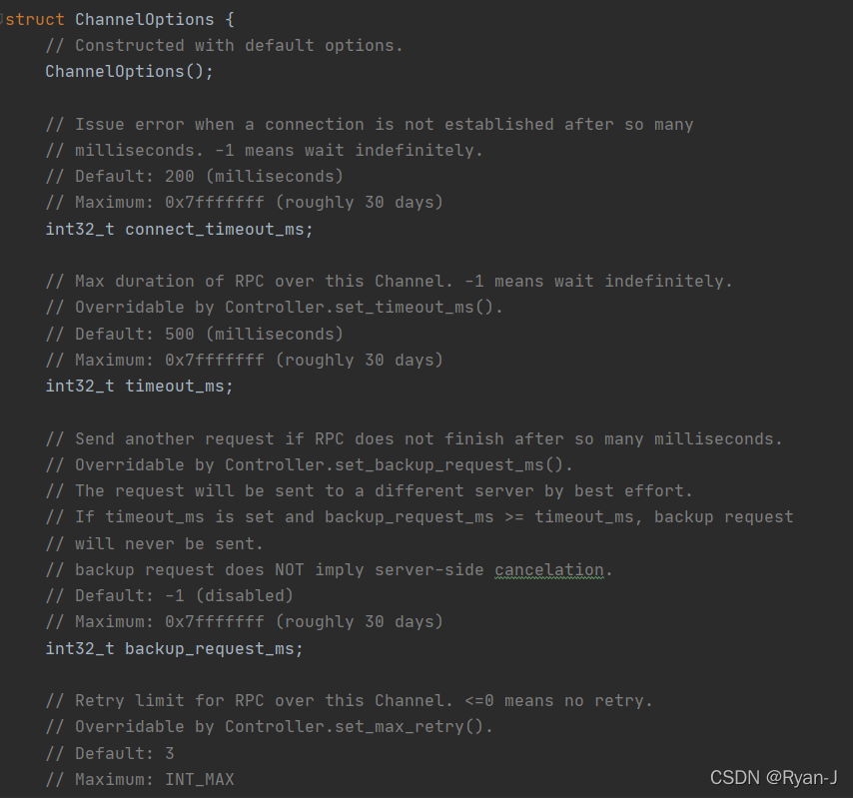Screen dimensions: 853x798
Task: Click the struct keyword
Action: (35, 20)
